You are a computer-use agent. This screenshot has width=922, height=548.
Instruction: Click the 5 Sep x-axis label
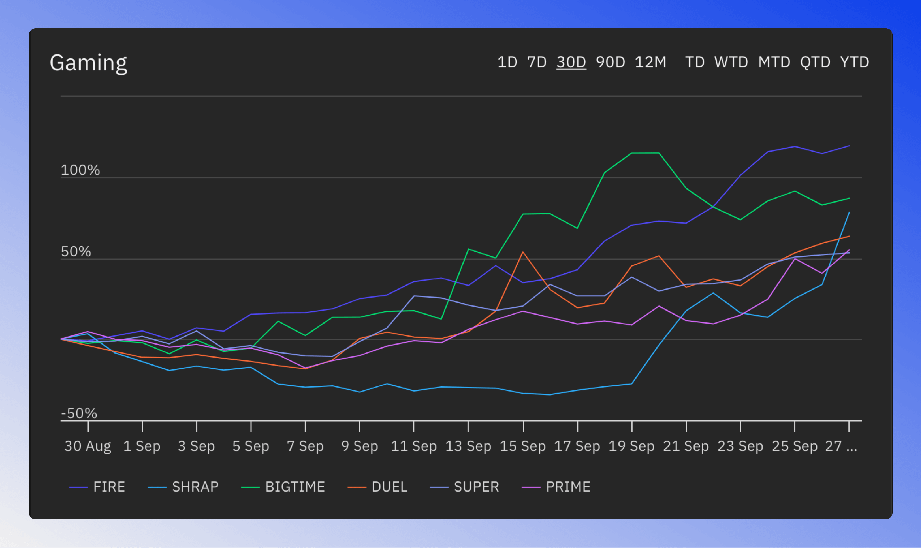click(251, 447)
